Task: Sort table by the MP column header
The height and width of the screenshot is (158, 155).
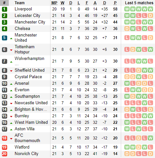Action: (x=54, y=3)
